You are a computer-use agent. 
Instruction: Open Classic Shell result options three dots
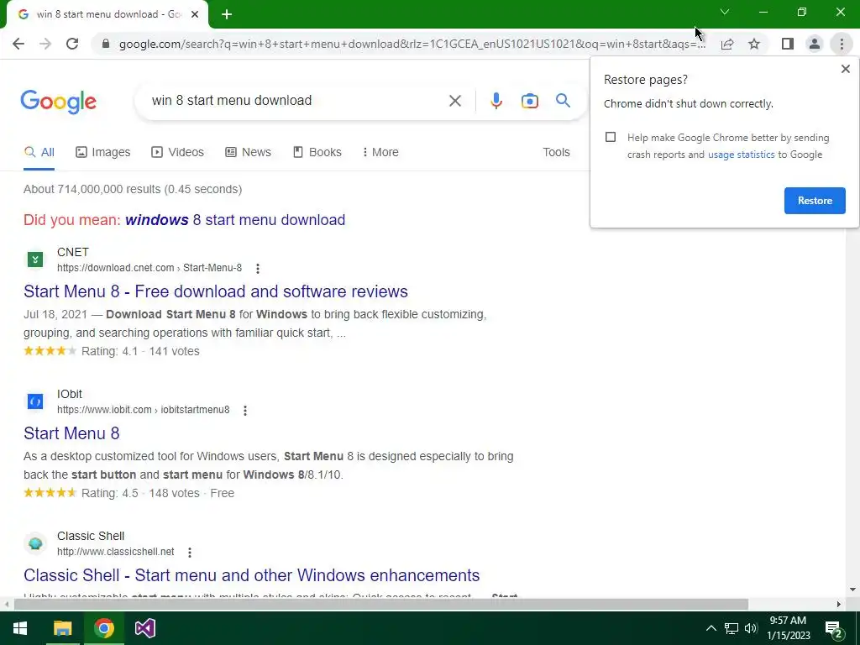[x=190, y=553]
